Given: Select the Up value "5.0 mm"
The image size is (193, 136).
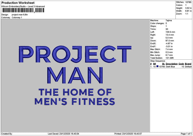Looking at the screenshot, I should tap(169, 38).
